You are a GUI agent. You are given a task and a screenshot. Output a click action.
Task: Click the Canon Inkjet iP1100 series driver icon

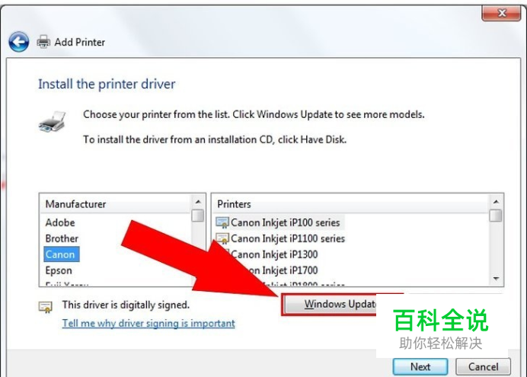(x=222, y=238)
